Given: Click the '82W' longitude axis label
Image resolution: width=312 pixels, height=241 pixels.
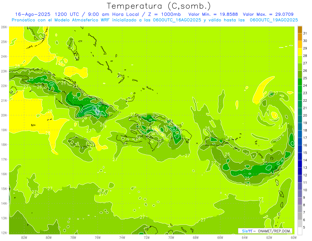Looking at the screenshot, I should 24,237.
